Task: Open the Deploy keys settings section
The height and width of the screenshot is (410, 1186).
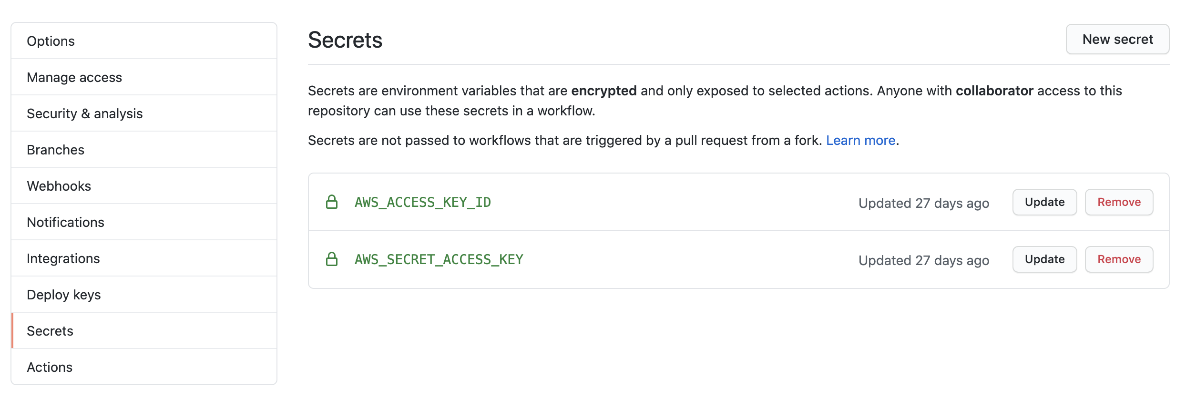Action: coord(63,295)
